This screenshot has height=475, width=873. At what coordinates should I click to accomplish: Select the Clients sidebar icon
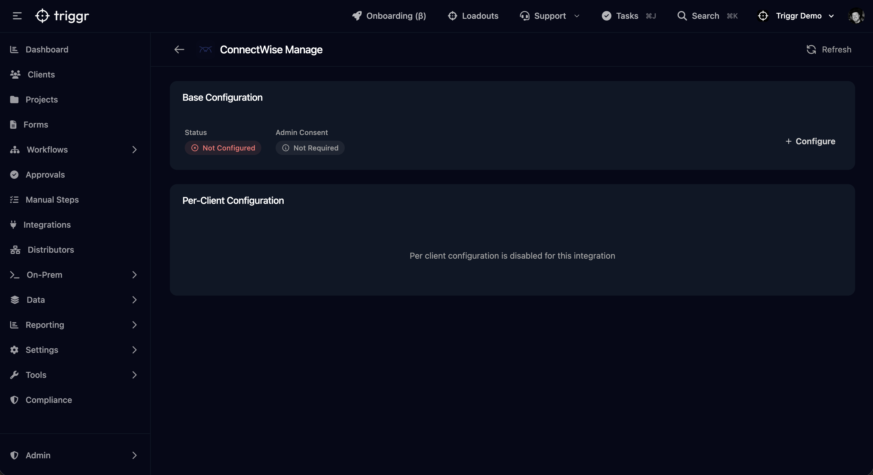click(15, 74)
